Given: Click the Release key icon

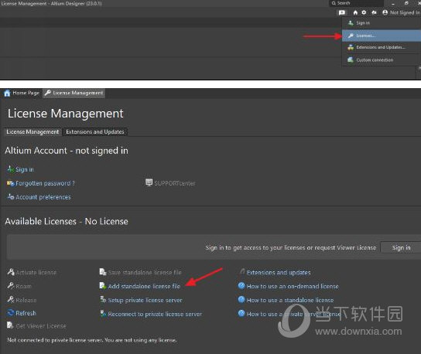Looking at the screenshot, I should pos(11,299).
